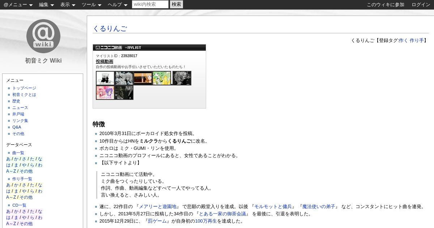Image resolution: width=434 pixels, height=228 pixels.
Task: Open the メアリーと遊園地 song link
Action: point(157,207)
